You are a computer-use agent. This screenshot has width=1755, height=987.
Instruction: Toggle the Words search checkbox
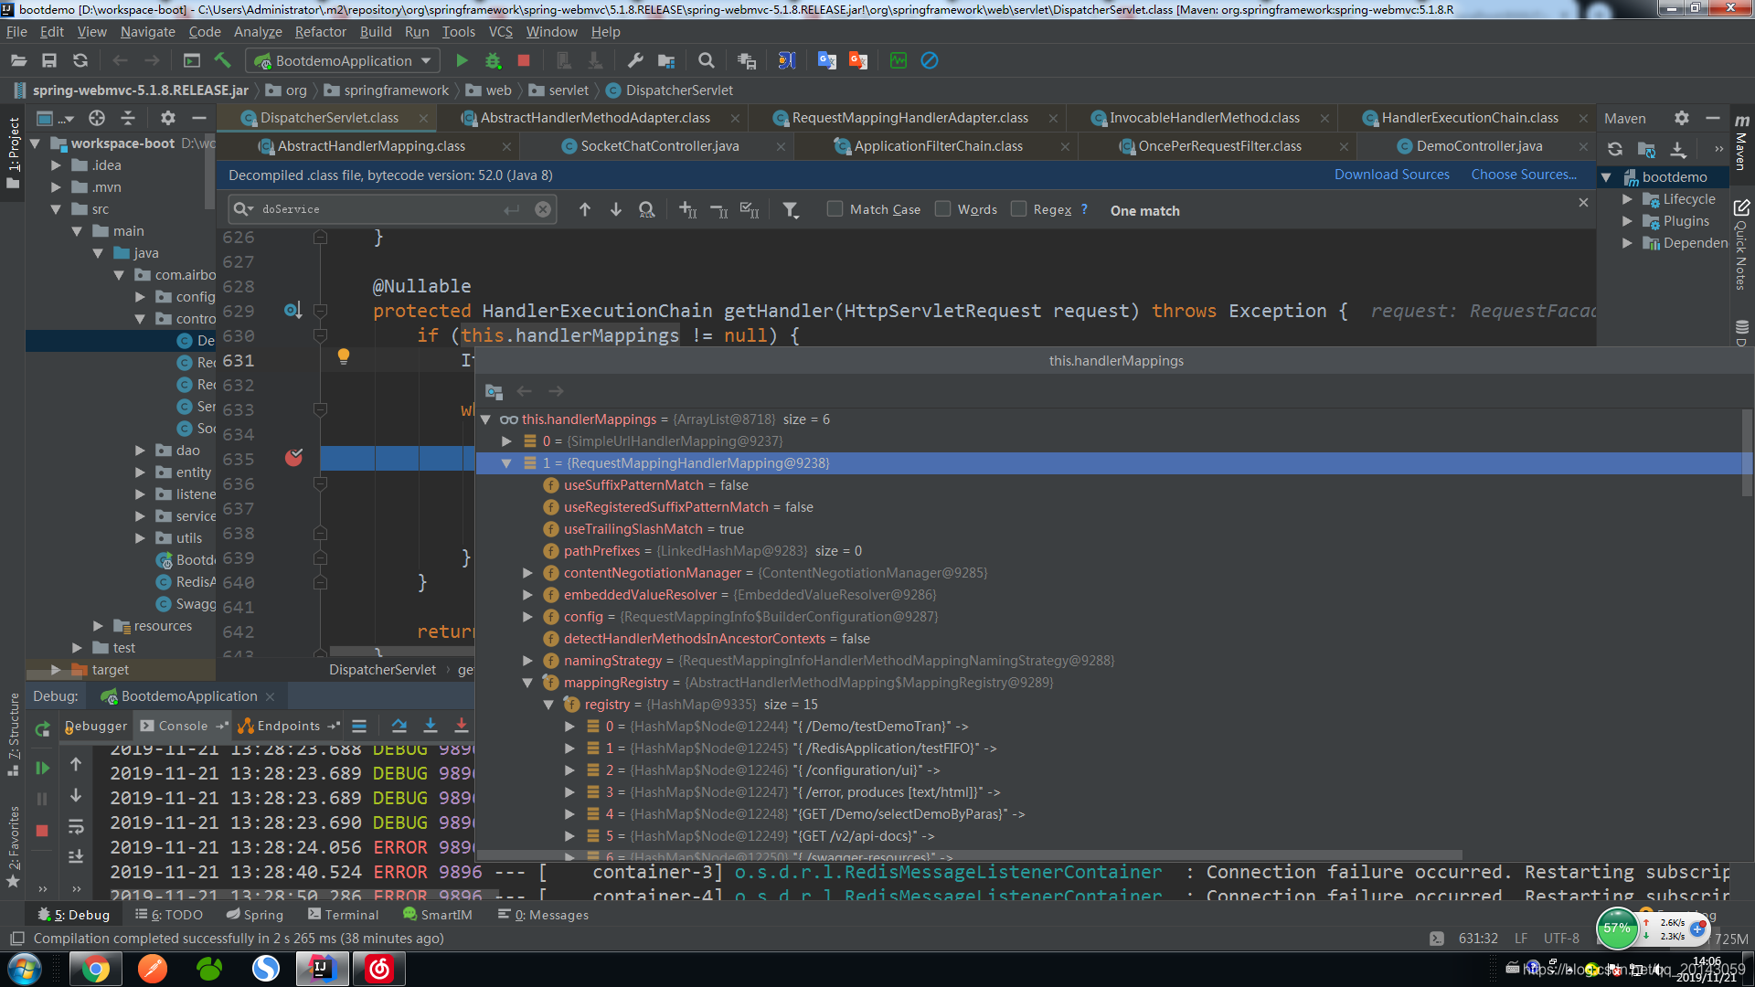(942, 209)
